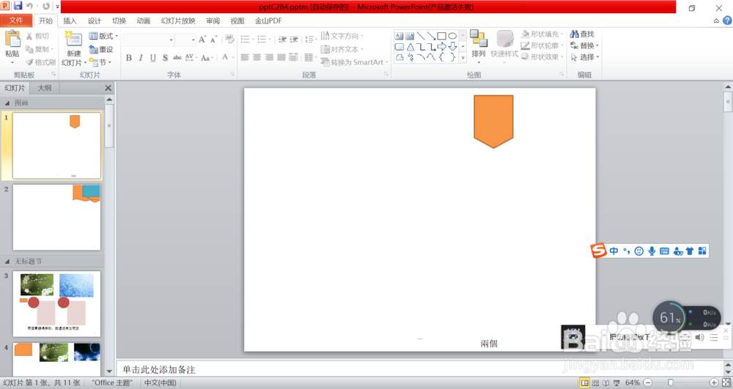Decrease font size with small A icon

(213, 40)
